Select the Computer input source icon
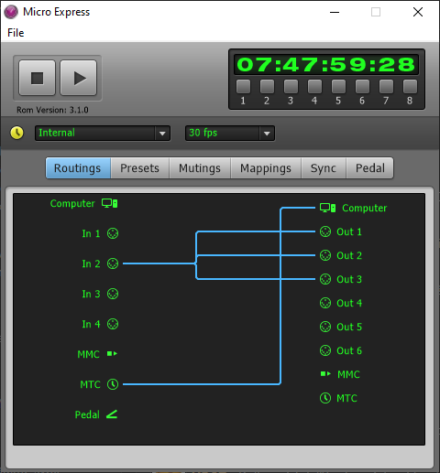Viewport: 440px width, 473px height. coord(110,203)
